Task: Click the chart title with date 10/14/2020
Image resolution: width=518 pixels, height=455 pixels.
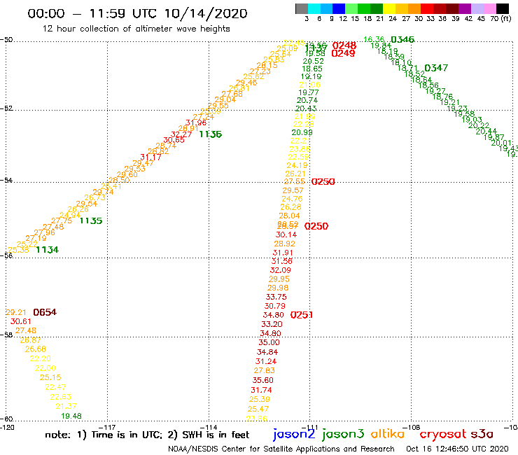Action: tap(137, 13)
